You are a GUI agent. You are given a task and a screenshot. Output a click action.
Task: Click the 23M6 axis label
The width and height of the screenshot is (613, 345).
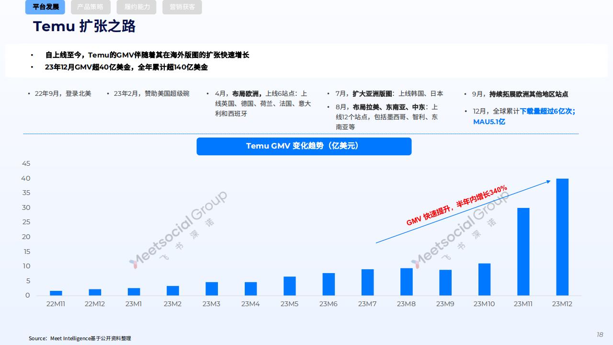pos(329,304)
